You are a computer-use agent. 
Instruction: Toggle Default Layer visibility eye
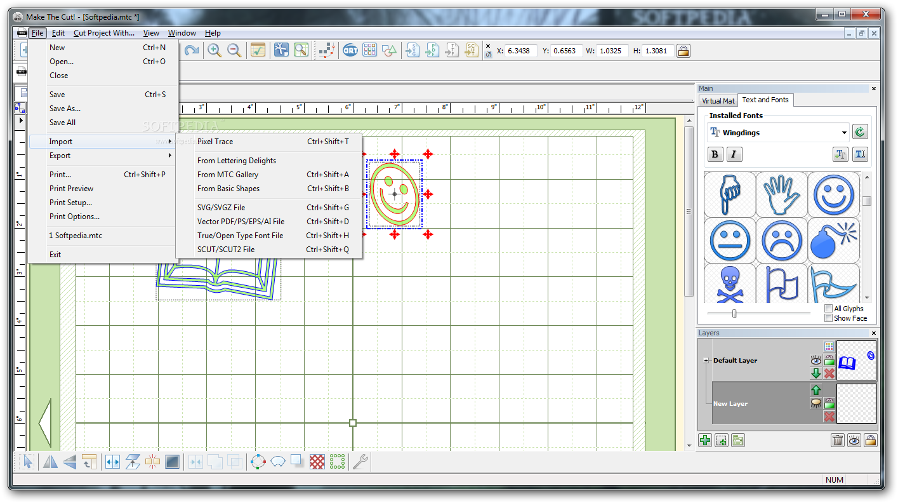click(x=816, y=360)
